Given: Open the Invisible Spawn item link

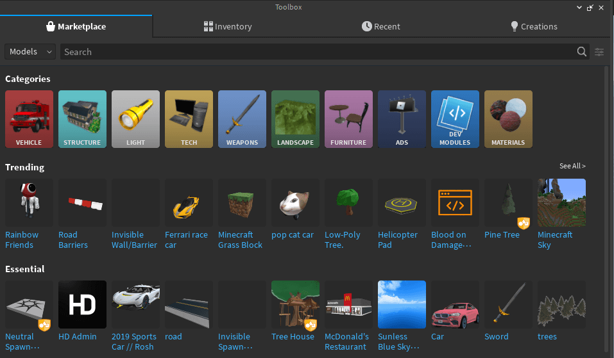Looking at the screenshot, I should coord(235,342).
